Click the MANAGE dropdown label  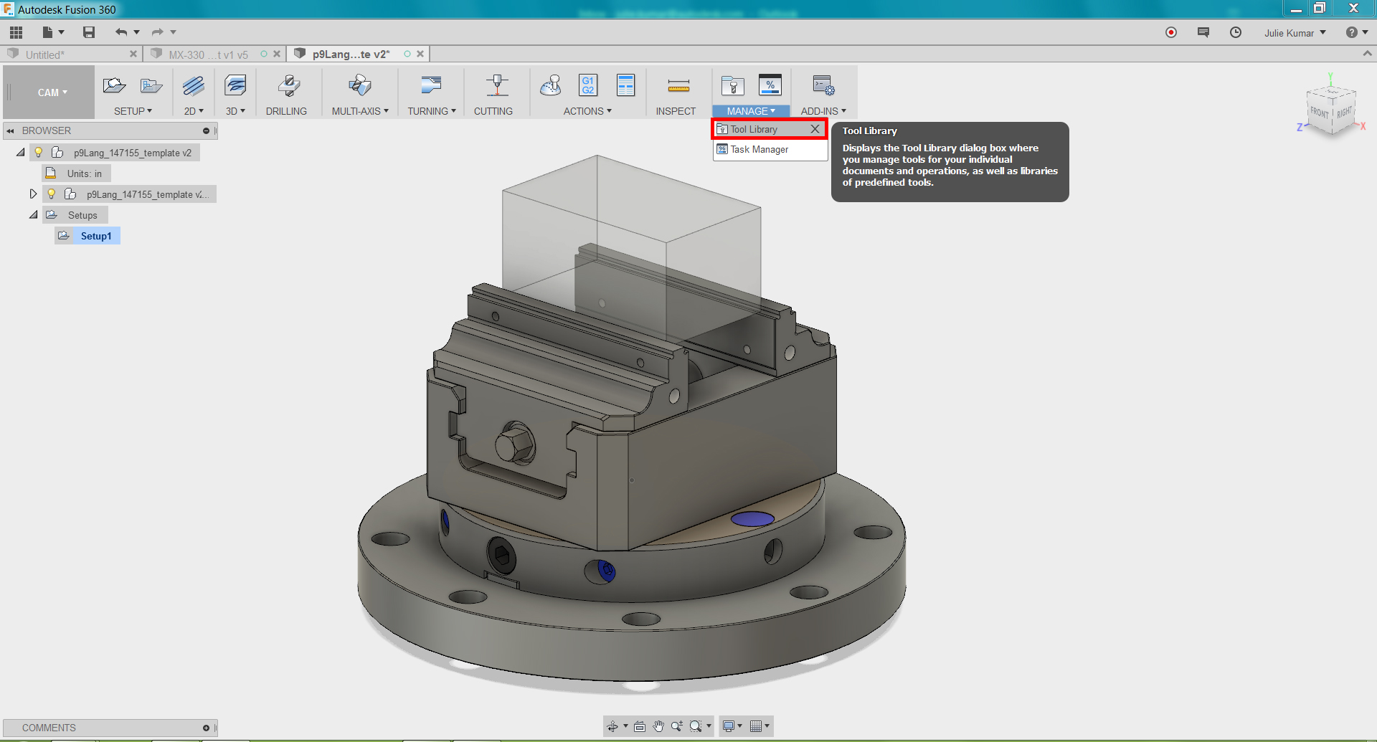[x=751, y=111]
